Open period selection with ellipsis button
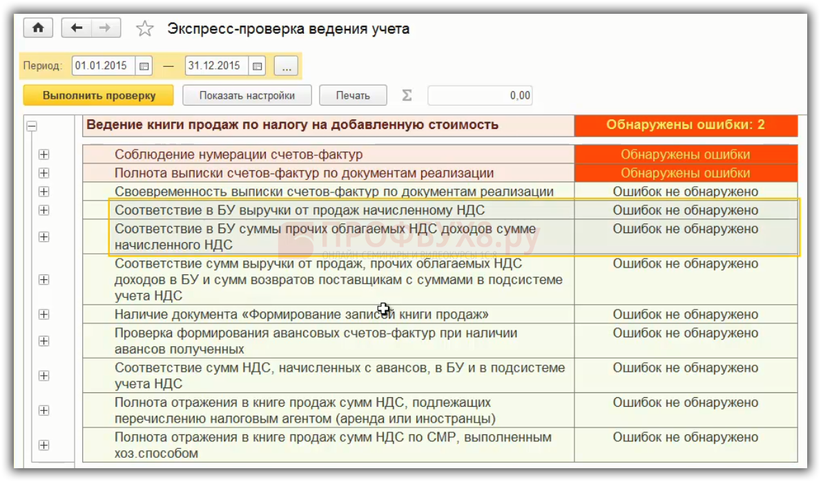This screenshot has height=482, width=821. coord(286,66)
